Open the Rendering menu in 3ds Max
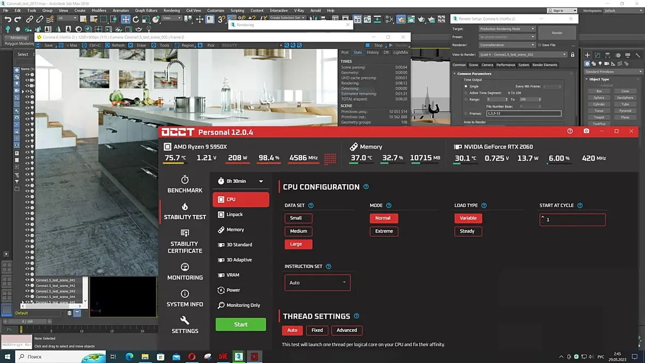This screenshot has width=645, height=363. (172, 10)
